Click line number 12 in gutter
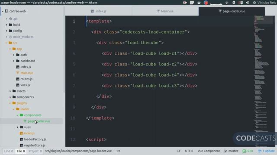This screenshot has width=277, height=155. point(73,139)
